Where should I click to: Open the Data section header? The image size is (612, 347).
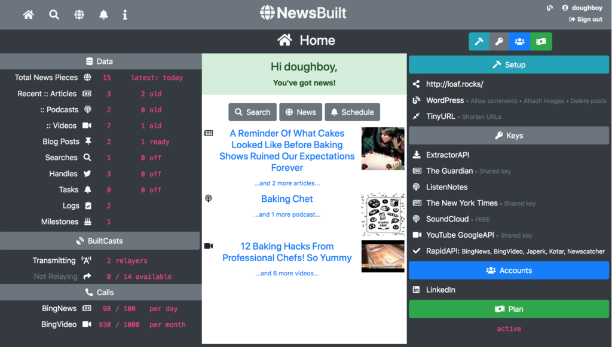pos(100,61)
